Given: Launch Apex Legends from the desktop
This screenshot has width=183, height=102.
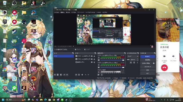Looking at the screenshot, I should pos(34,89).
